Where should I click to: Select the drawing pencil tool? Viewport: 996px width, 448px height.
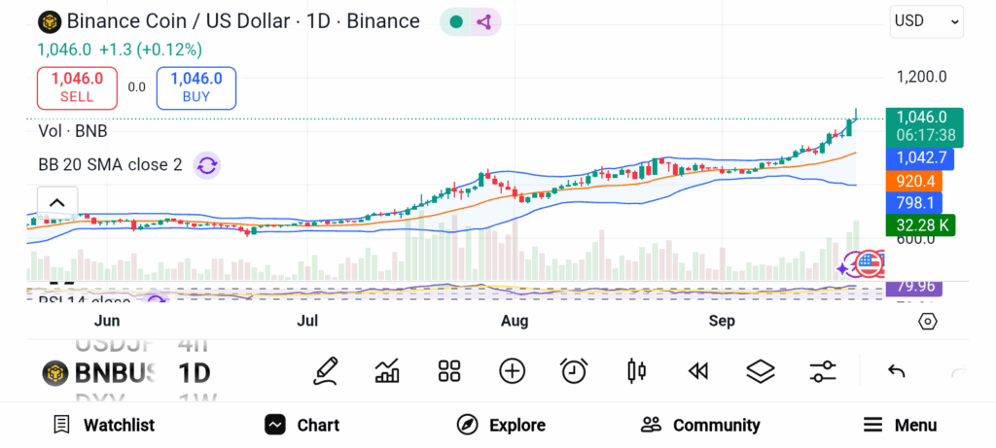point(326,370)
